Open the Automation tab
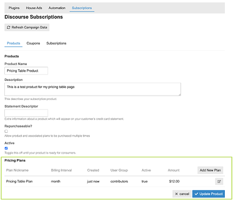 pyautogui.click(x=57, y=8)
